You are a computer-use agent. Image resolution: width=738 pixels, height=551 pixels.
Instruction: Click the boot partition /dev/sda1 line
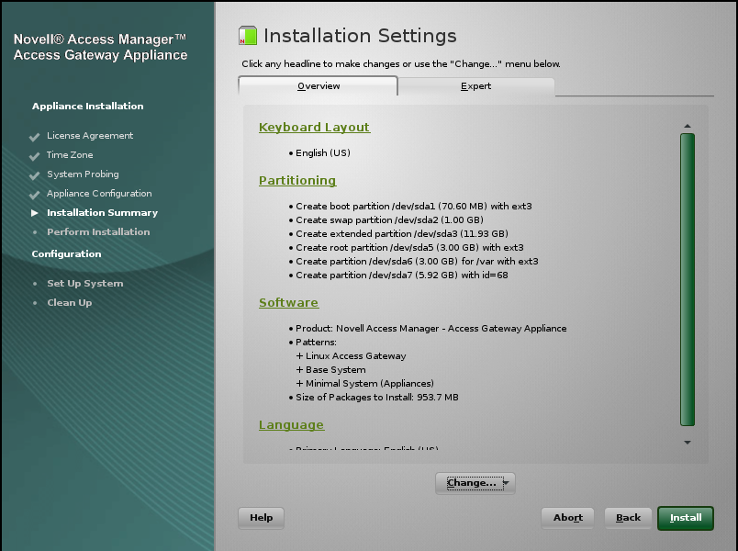tap(414, 207)
